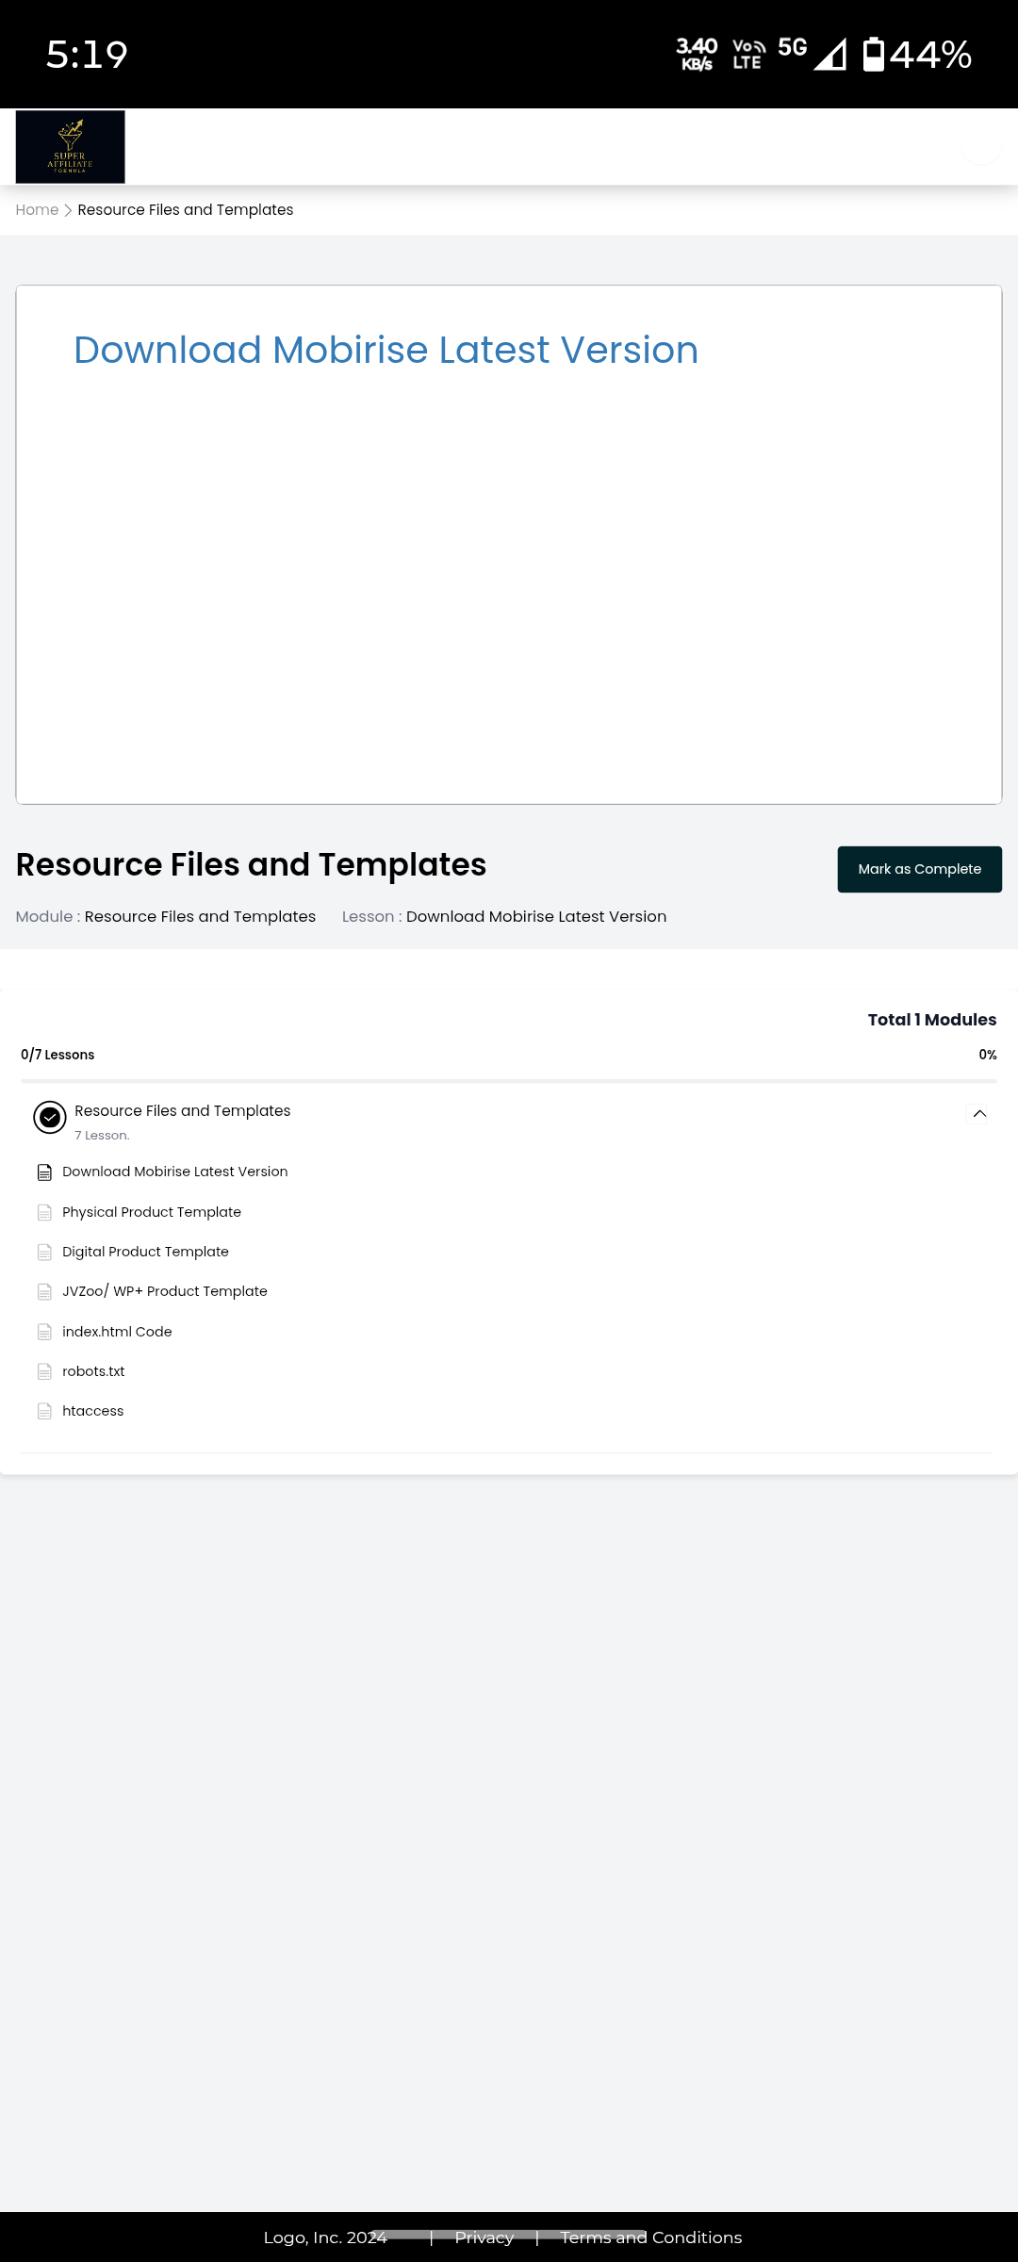
Task: Tap the 5:19 clock in status bar
Action: point(87,55)
